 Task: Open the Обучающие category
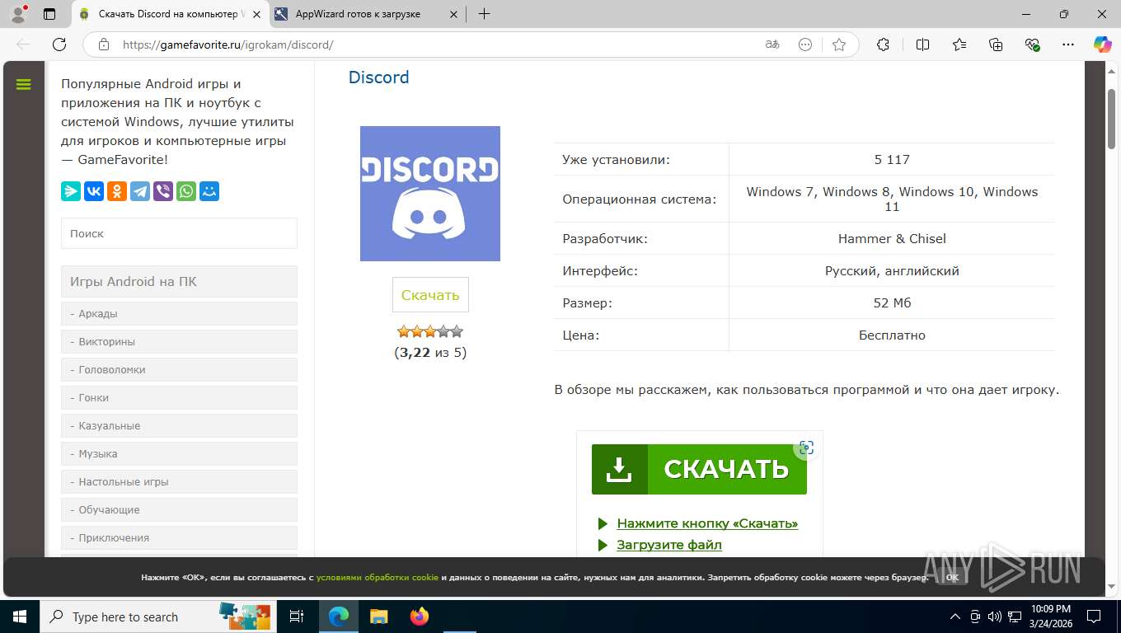pyautogui.click(x=179, y=509)
